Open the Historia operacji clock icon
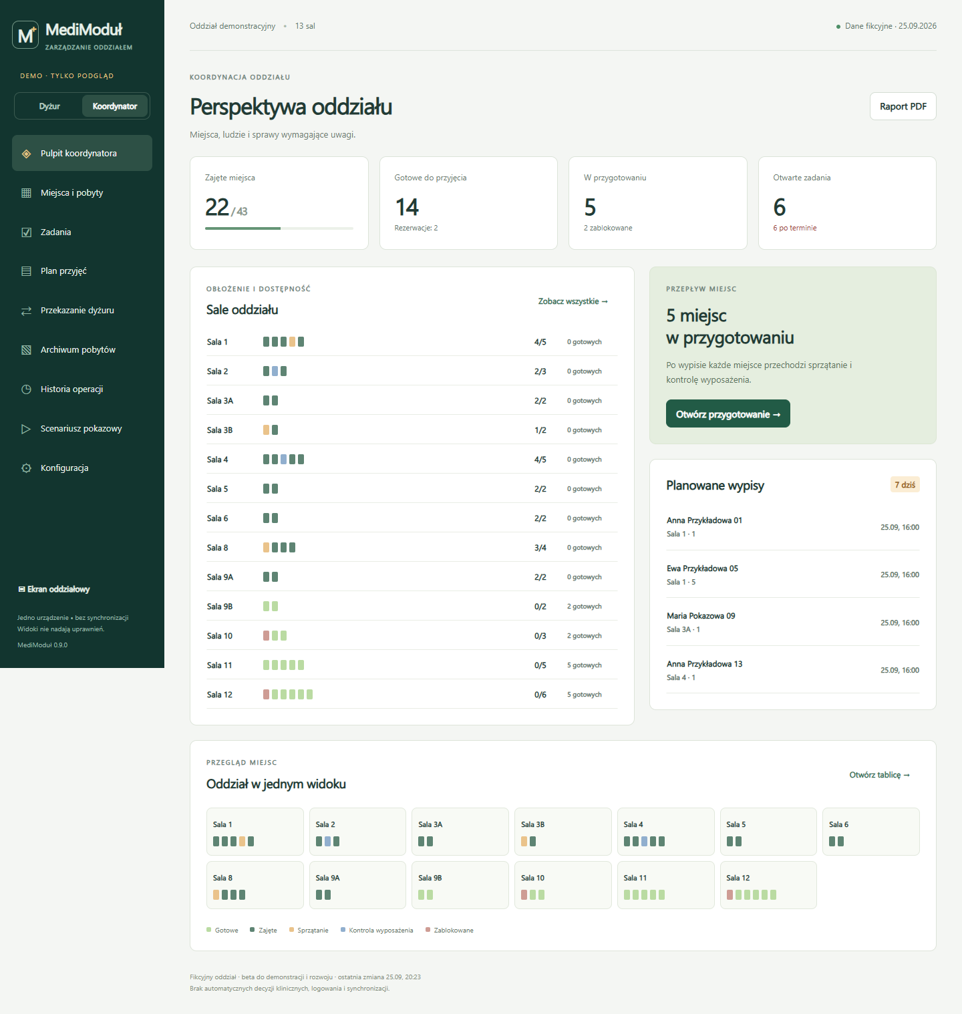This screenshot has height=1014, width=962. (27, 389)
